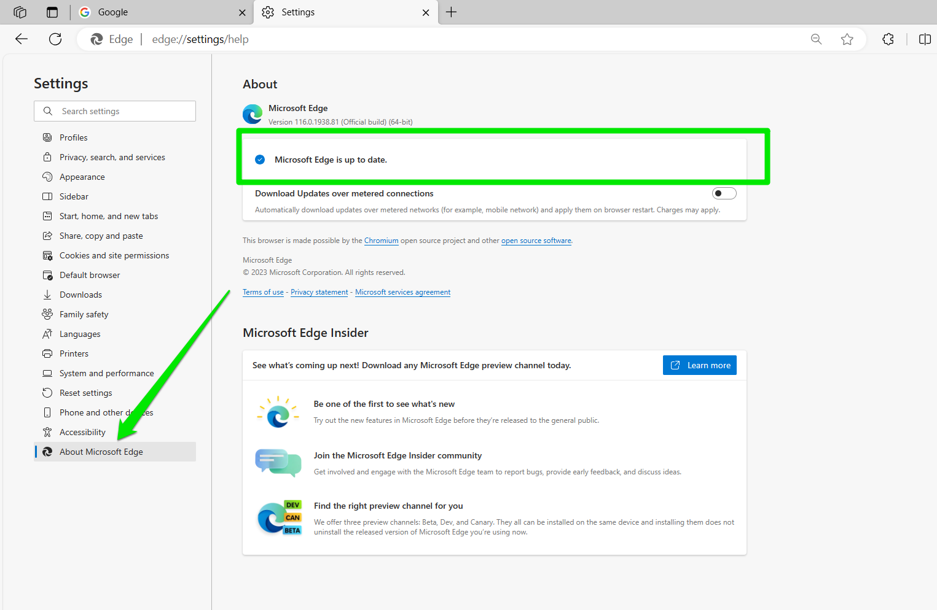
Task: Open Reset settings
Action: click(x=115, y=393)
